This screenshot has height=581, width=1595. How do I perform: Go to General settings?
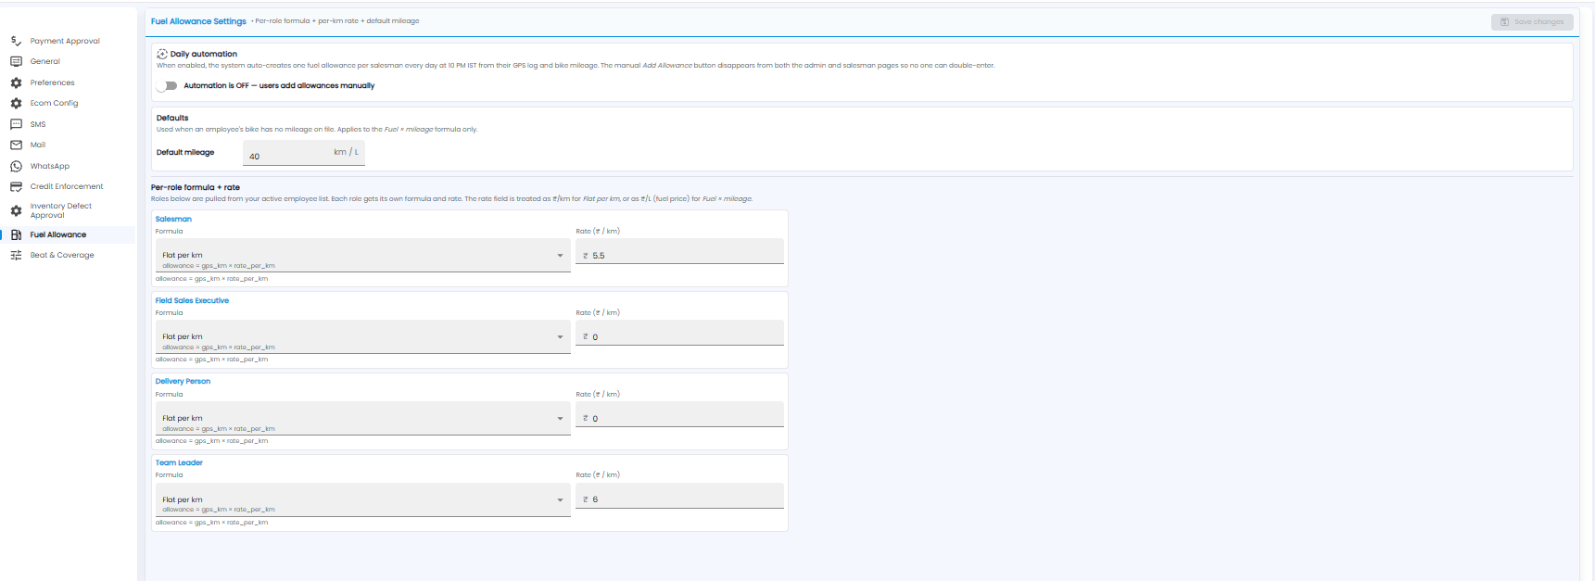click(44, 61)
